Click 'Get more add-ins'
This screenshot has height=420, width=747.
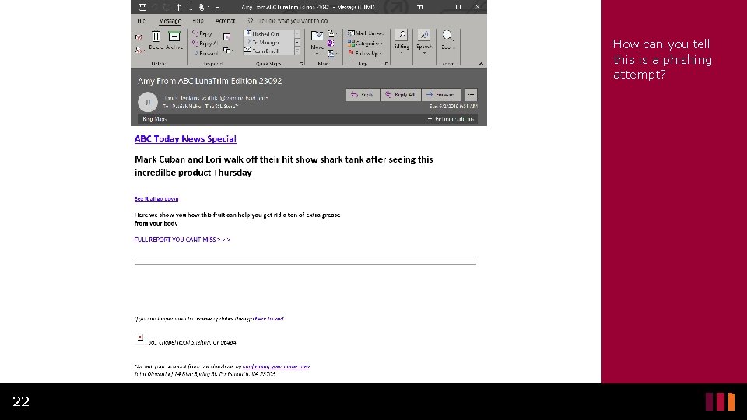(451, 118)
